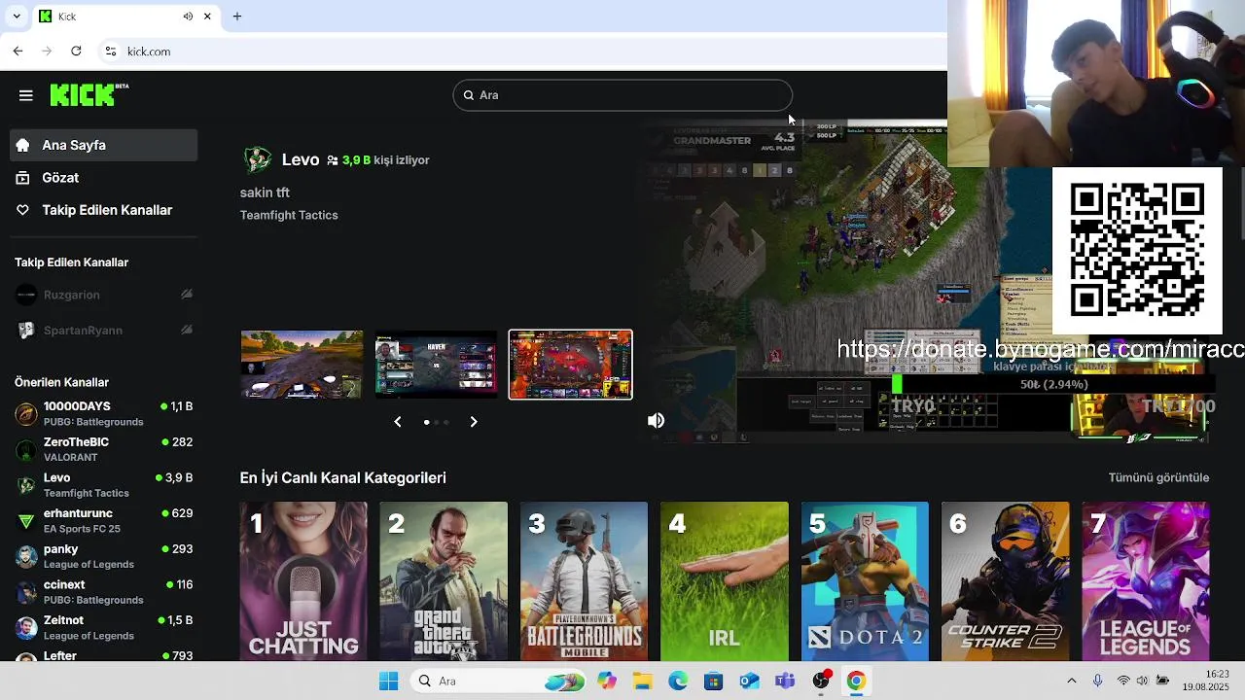This screenshot has height=700, width=1245.
Task: Open Windows Start menu
Action: click(388, 681)
